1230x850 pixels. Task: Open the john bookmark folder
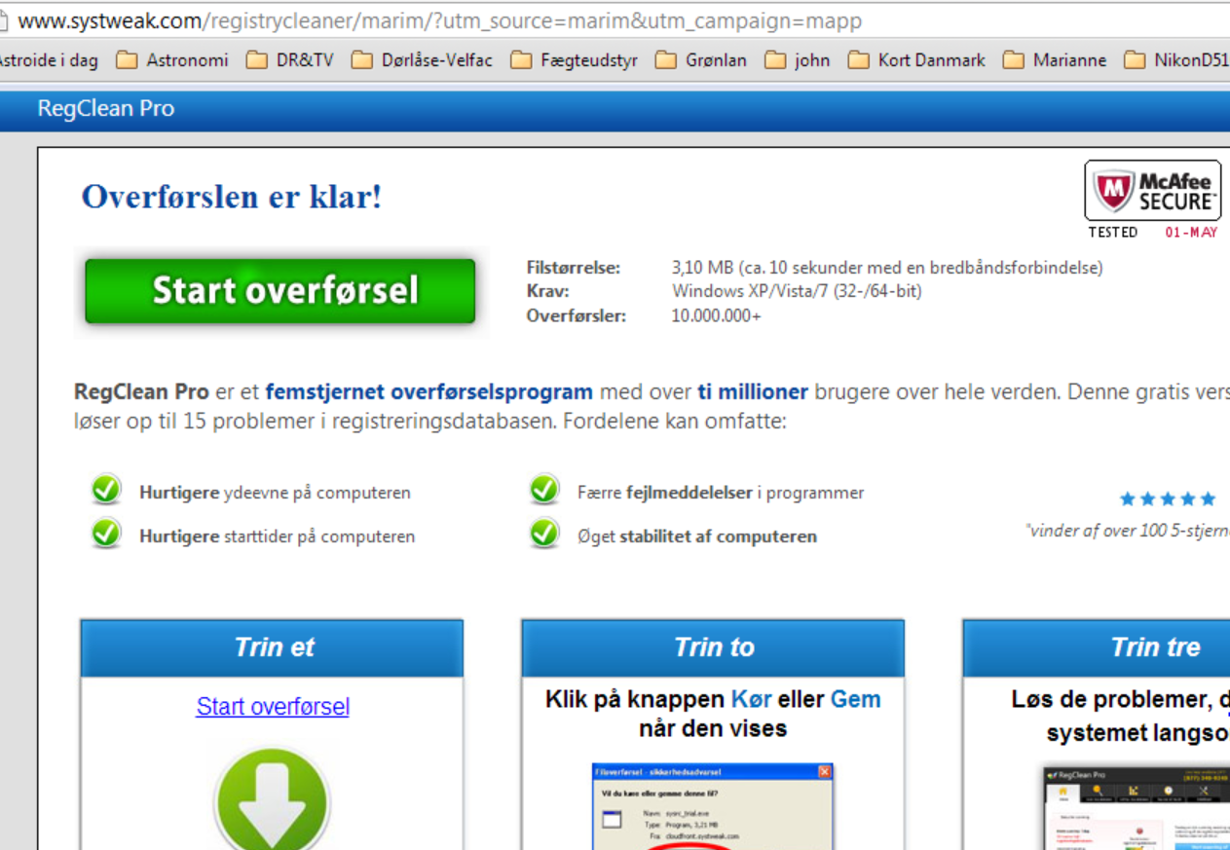(x=798, y=60)
